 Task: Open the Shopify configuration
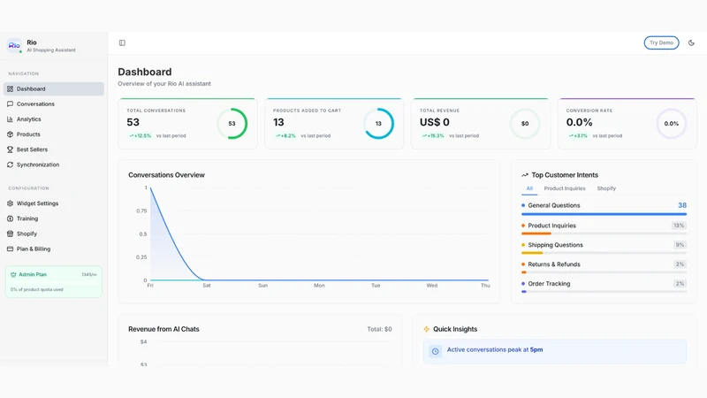click(x=54, y=233)
